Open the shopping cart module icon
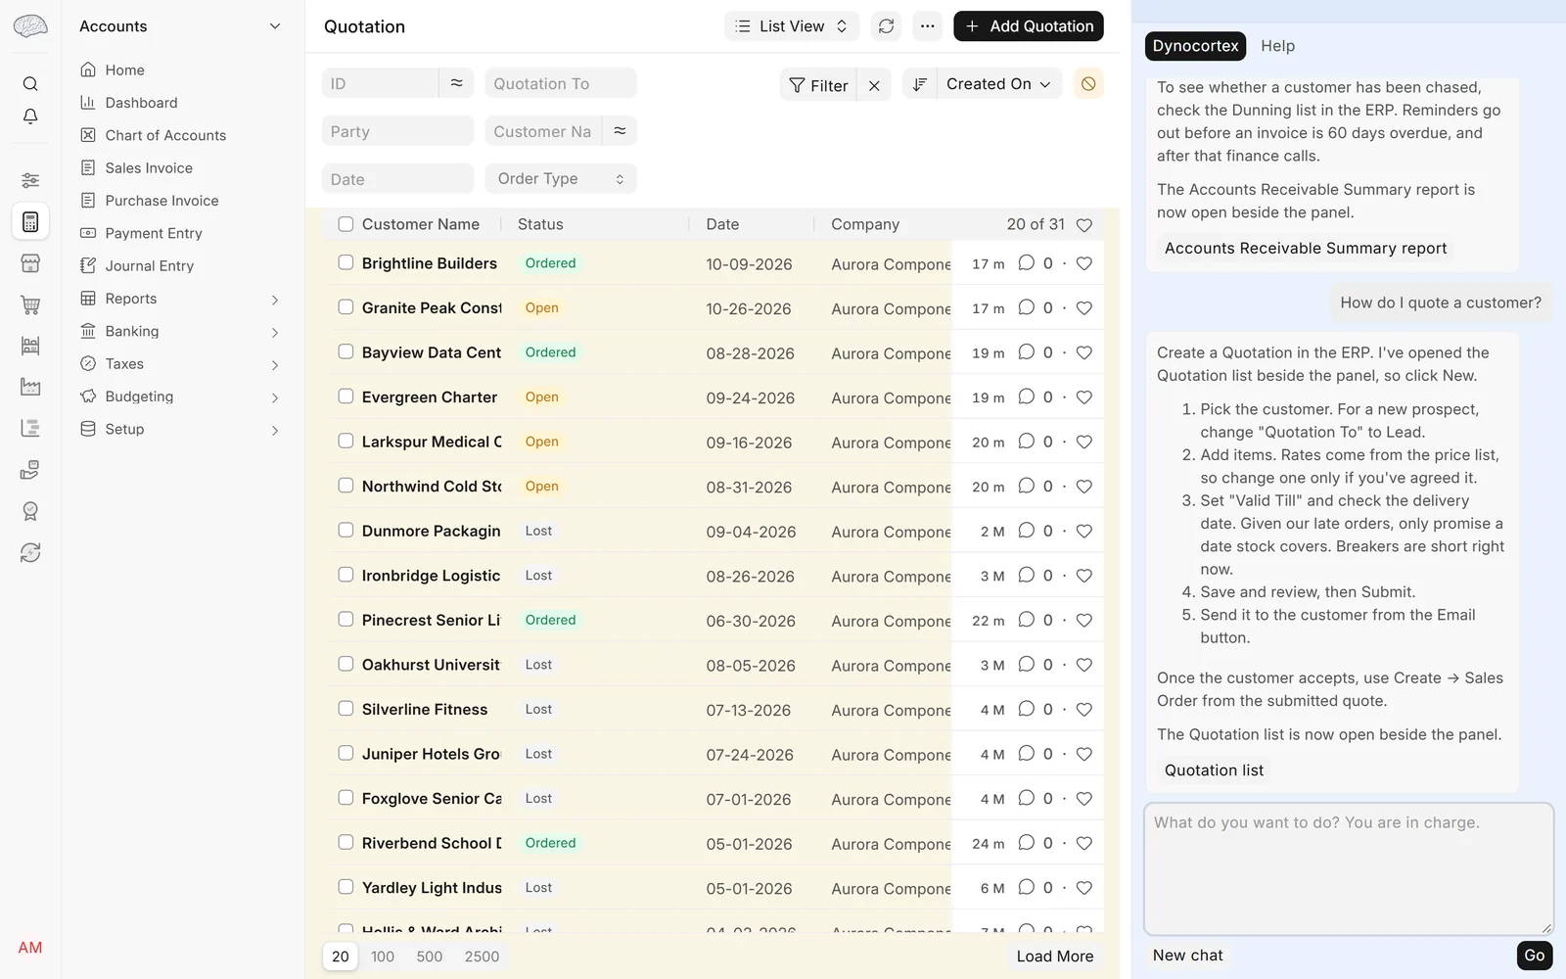This screenshot has height=979, width=1566. coord(30,305)
